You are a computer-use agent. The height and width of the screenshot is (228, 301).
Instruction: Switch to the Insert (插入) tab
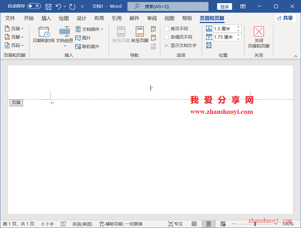coord(46,18)
